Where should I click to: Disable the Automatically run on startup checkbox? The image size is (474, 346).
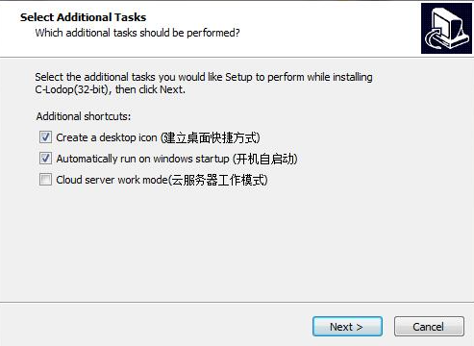45,159
